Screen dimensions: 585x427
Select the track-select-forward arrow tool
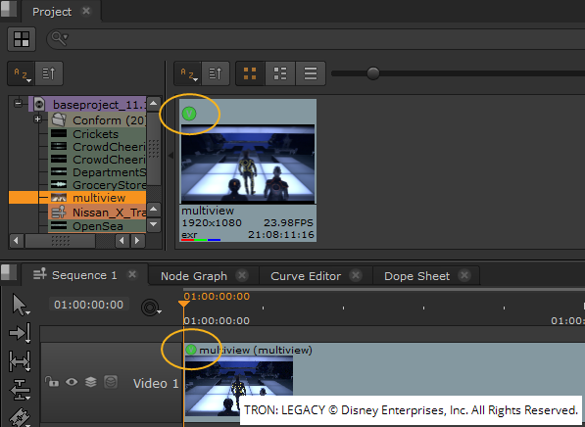point(20,333)
